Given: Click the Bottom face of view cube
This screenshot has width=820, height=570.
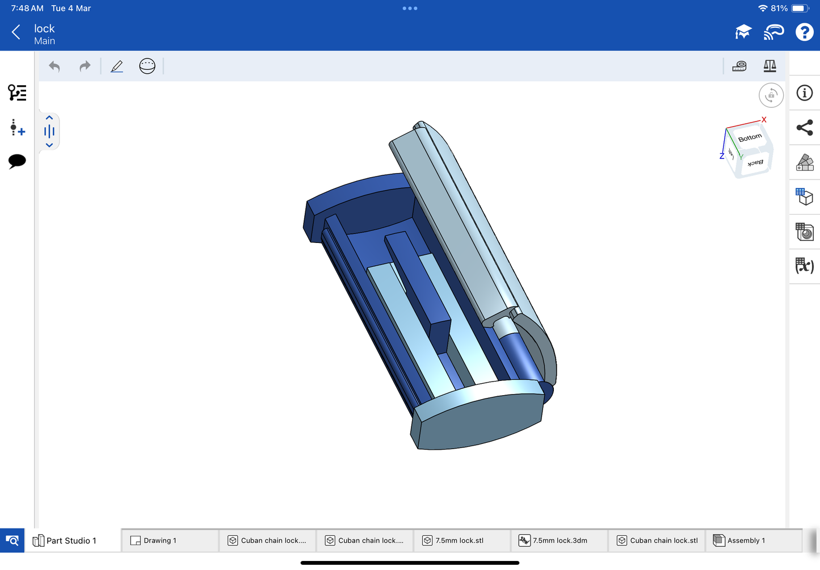Looking at the screenshot, I should click(750, 138).
